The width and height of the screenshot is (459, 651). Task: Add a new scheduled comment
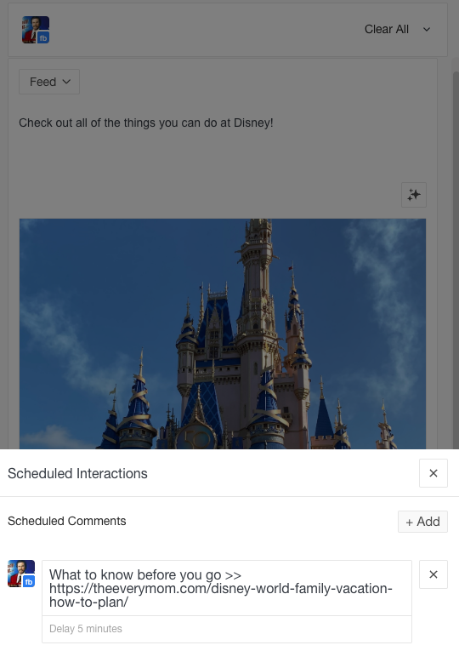pyautogui.click(x=422, y=522)
